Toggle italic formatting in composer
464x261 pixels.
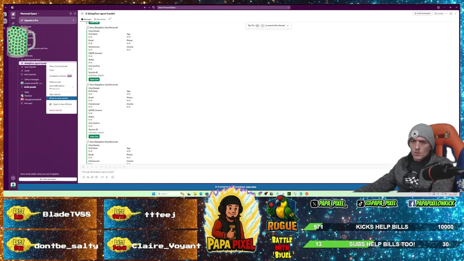(87, 167)
